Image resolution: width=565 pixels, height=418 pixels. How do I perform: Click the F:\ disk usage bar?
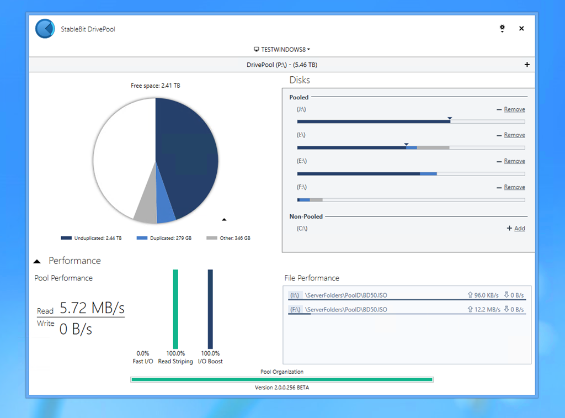click(411, 200)
